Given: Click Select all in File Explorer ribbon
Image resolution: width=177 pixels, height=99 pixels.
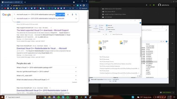Looking at the screenshot, I should (109, 25).
